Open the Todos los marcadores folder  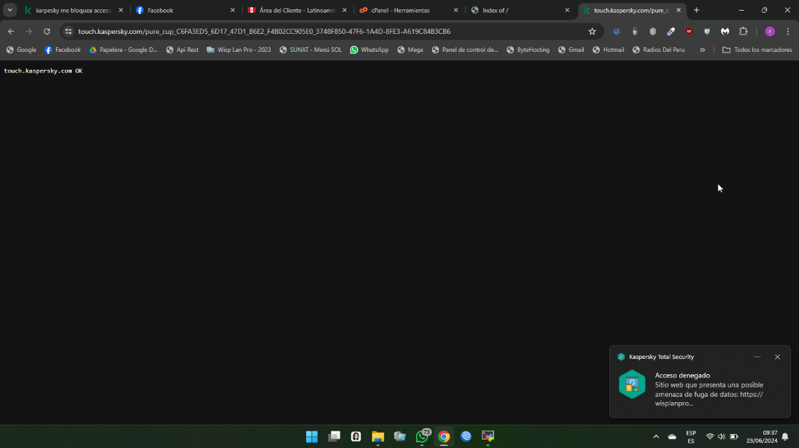(757, 50)
